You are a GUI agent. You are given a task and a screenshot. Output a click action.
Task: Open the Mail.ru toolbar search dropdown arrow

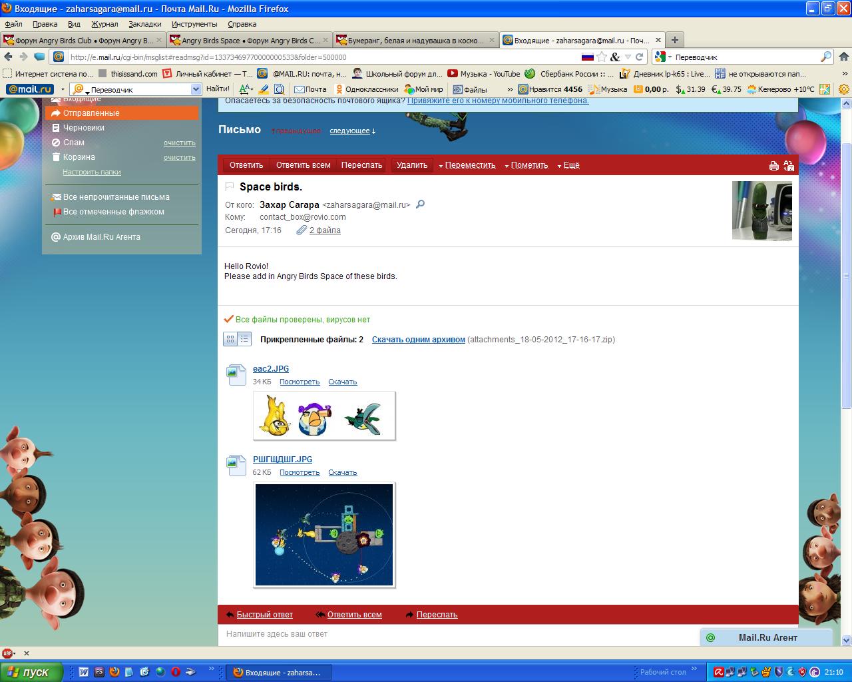(x=196, y=89)
